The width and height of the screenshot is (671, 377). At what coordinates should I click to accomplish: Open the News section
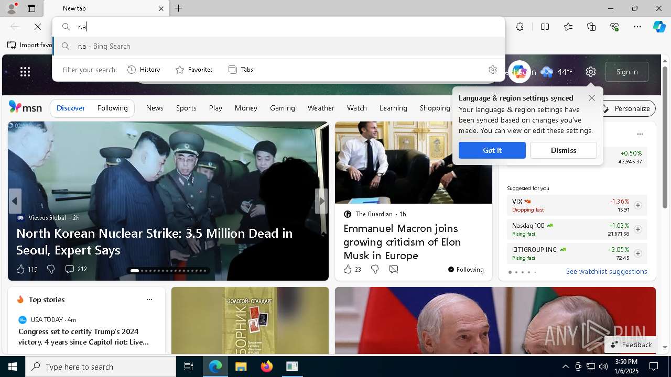[155, 108]
